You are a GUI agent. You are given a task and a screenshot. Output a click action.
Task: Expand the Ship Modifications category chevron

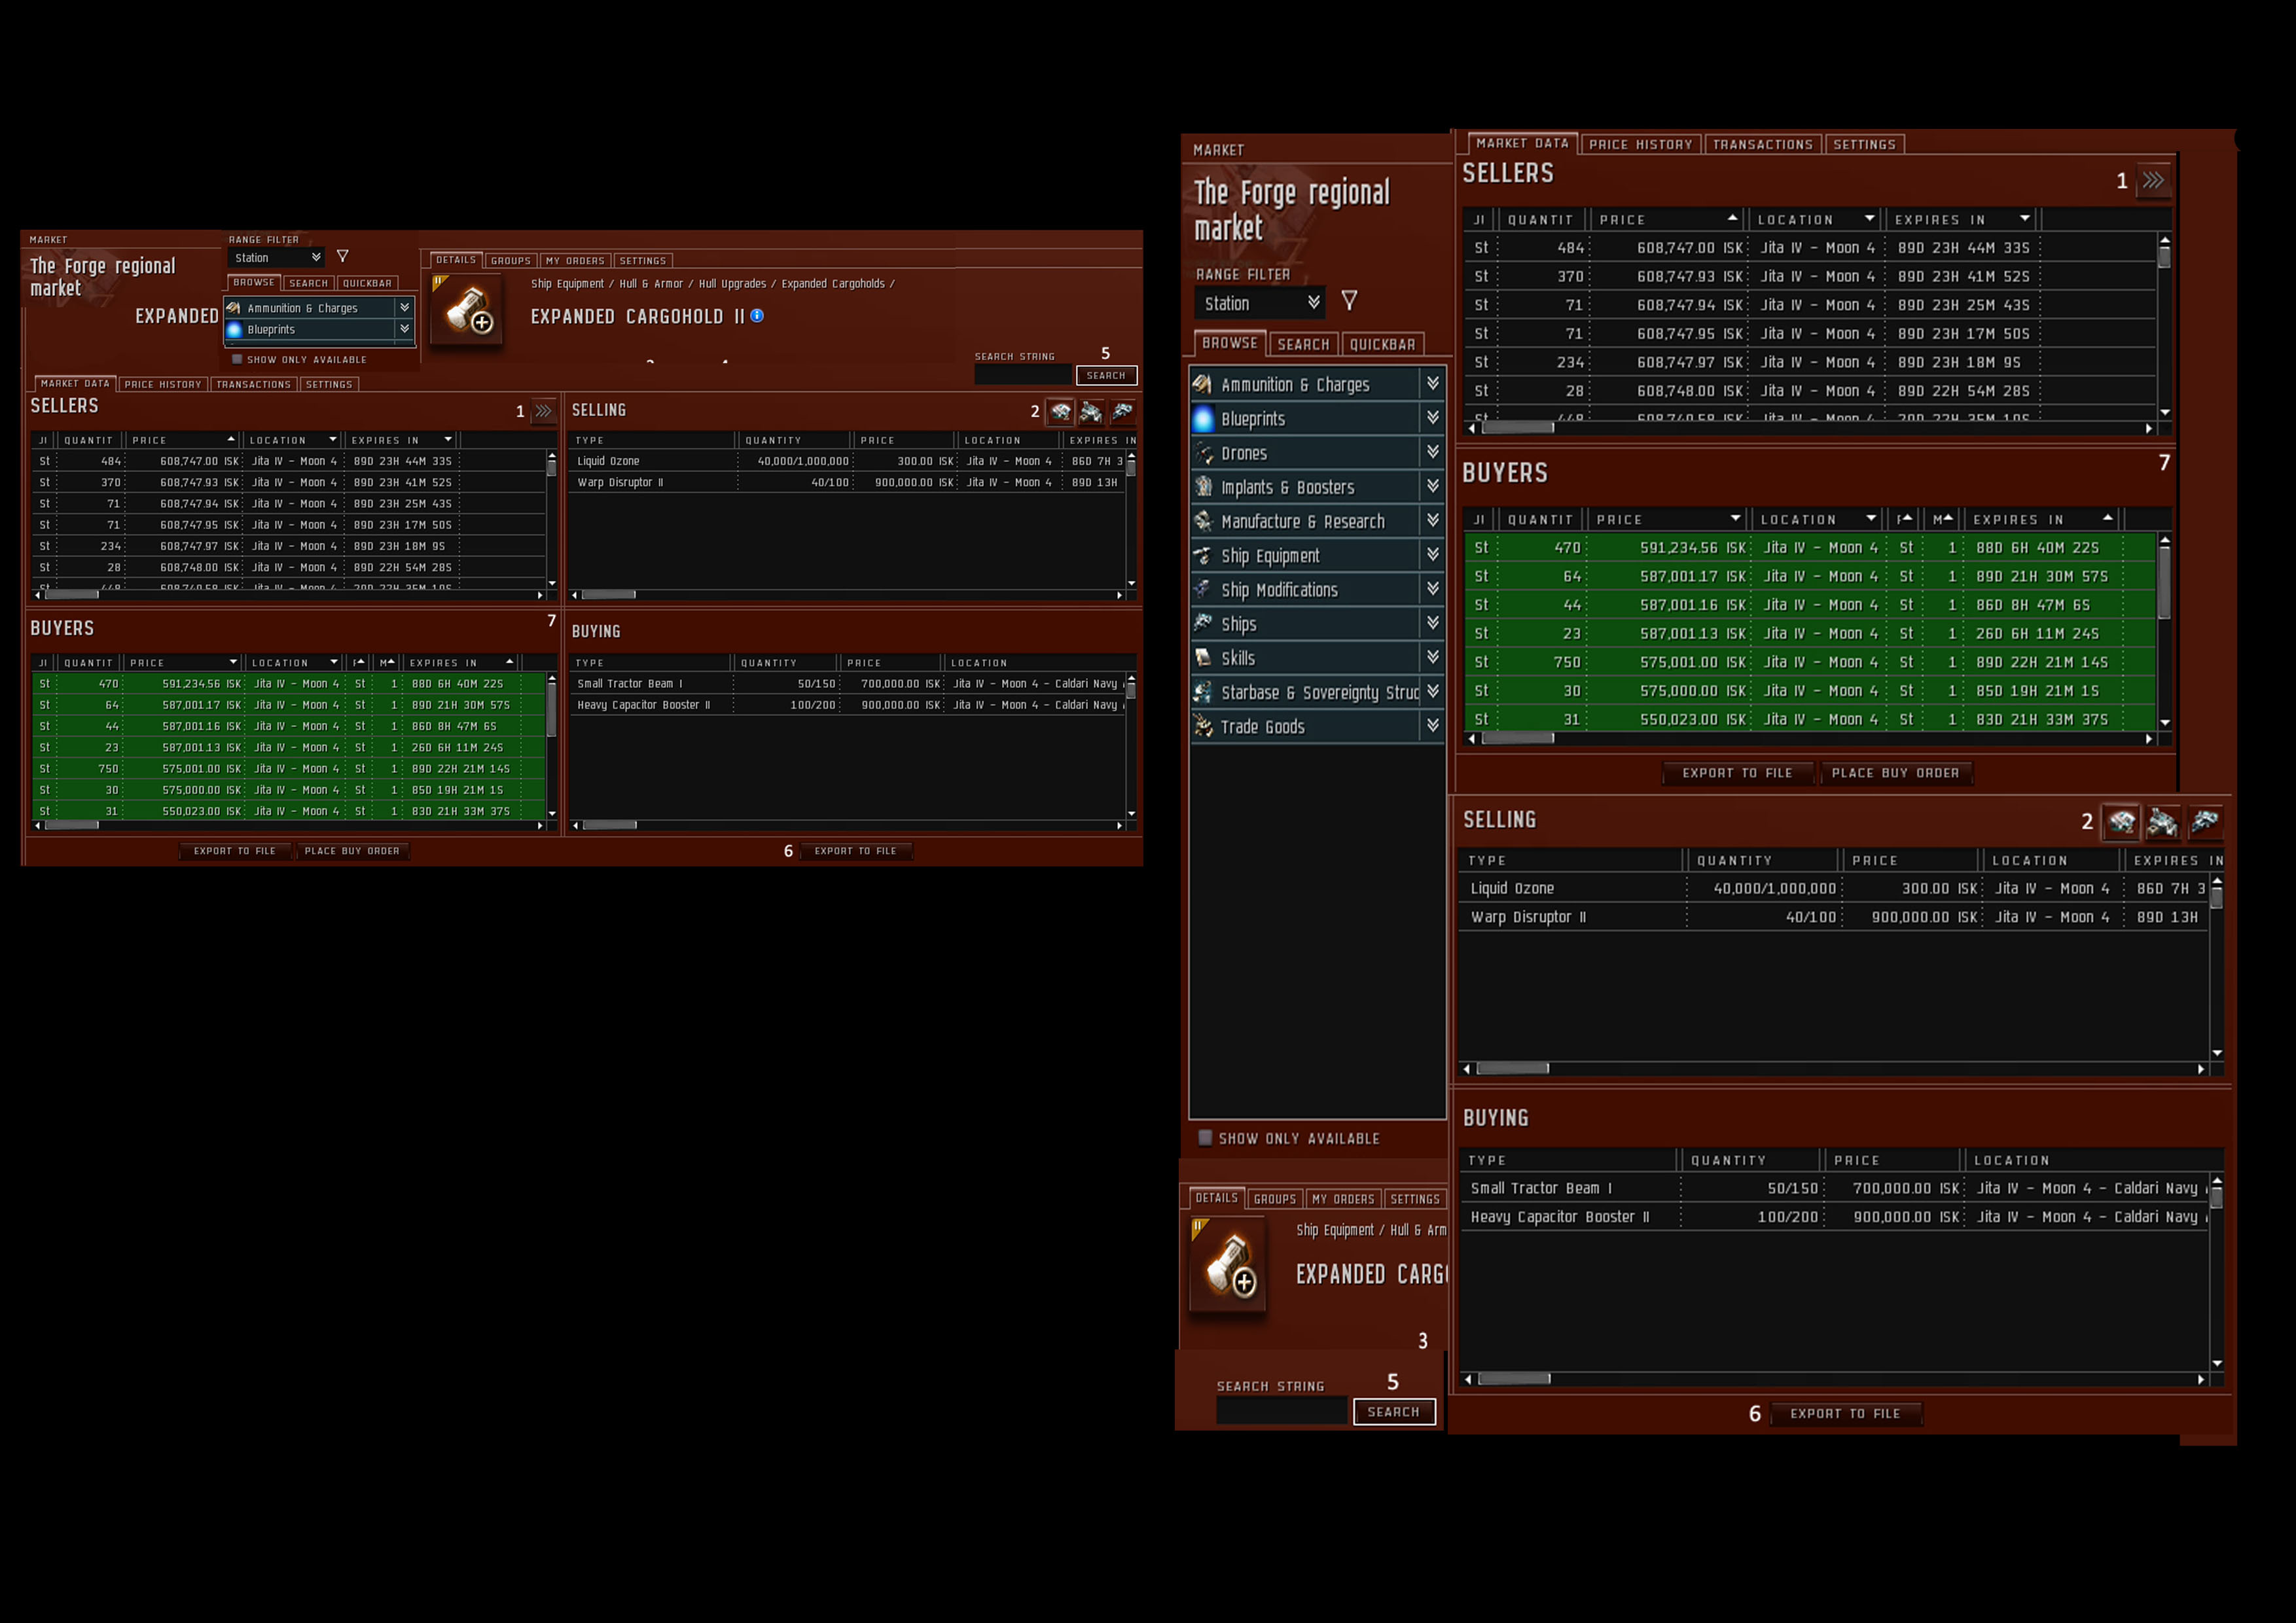(1433, 589)
